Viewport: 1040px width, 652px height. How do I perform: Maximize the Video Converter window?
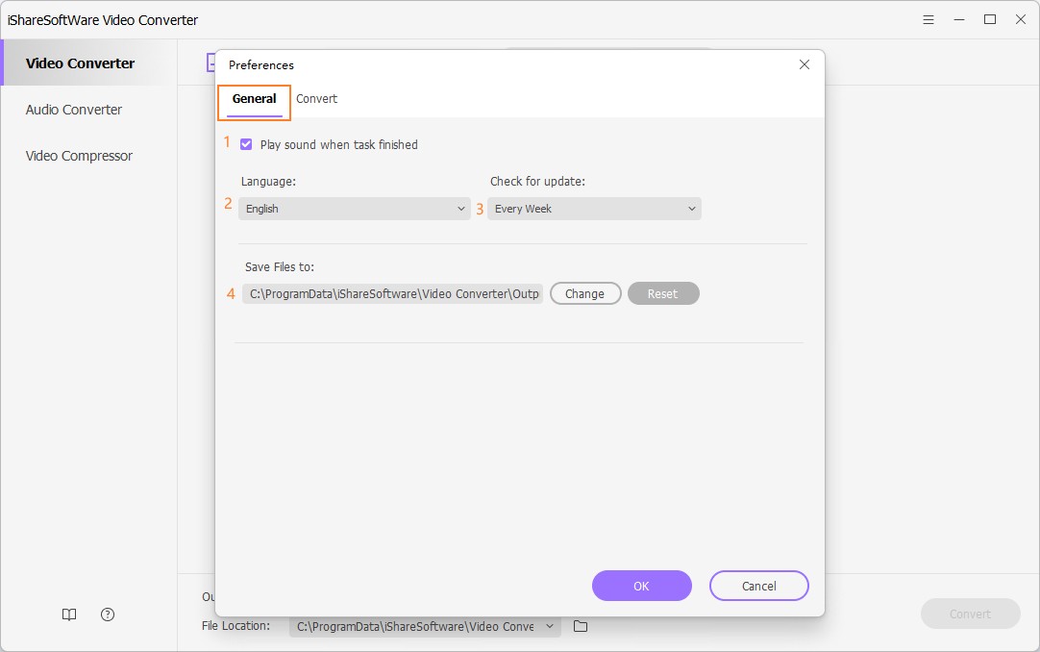click(990, 20)
